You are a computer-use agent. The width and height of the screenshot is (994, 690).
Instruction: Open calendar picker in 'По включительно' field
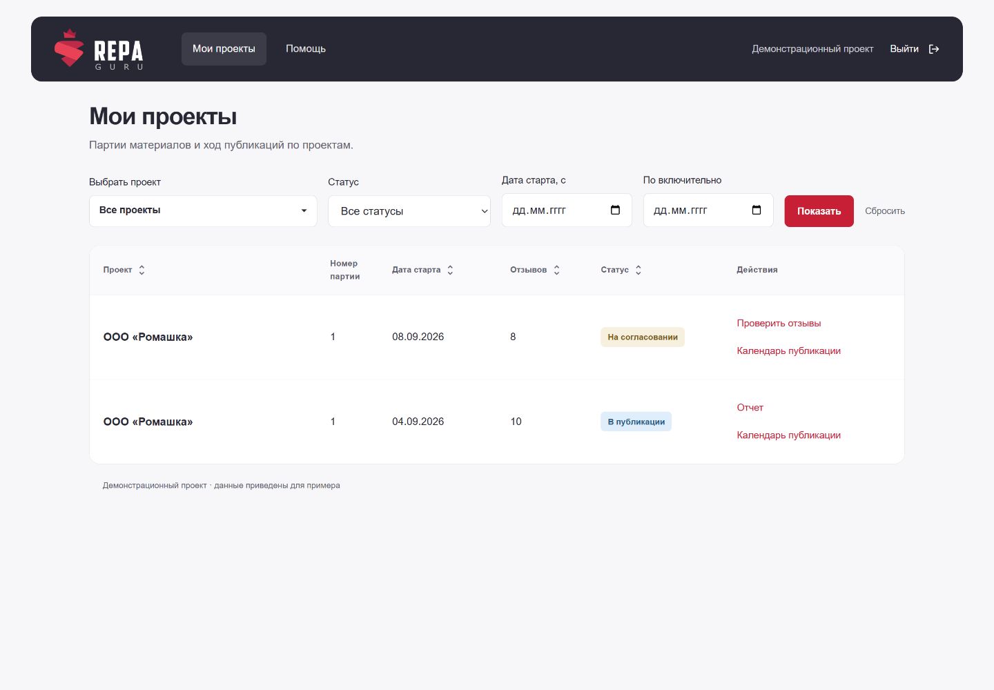point(757,210)
